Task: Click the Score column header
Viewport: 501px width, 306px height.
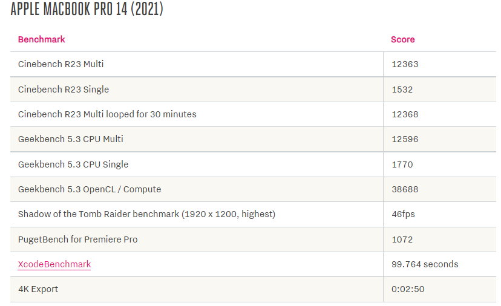Action: [x=402, y=39]
